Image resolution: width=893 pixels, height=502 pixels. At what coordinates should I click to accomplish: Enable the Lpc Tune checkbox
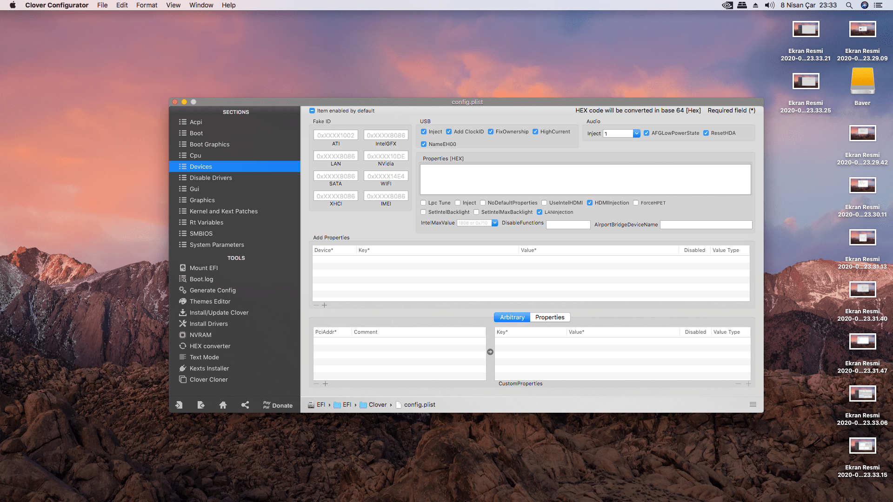coord(423,203)
